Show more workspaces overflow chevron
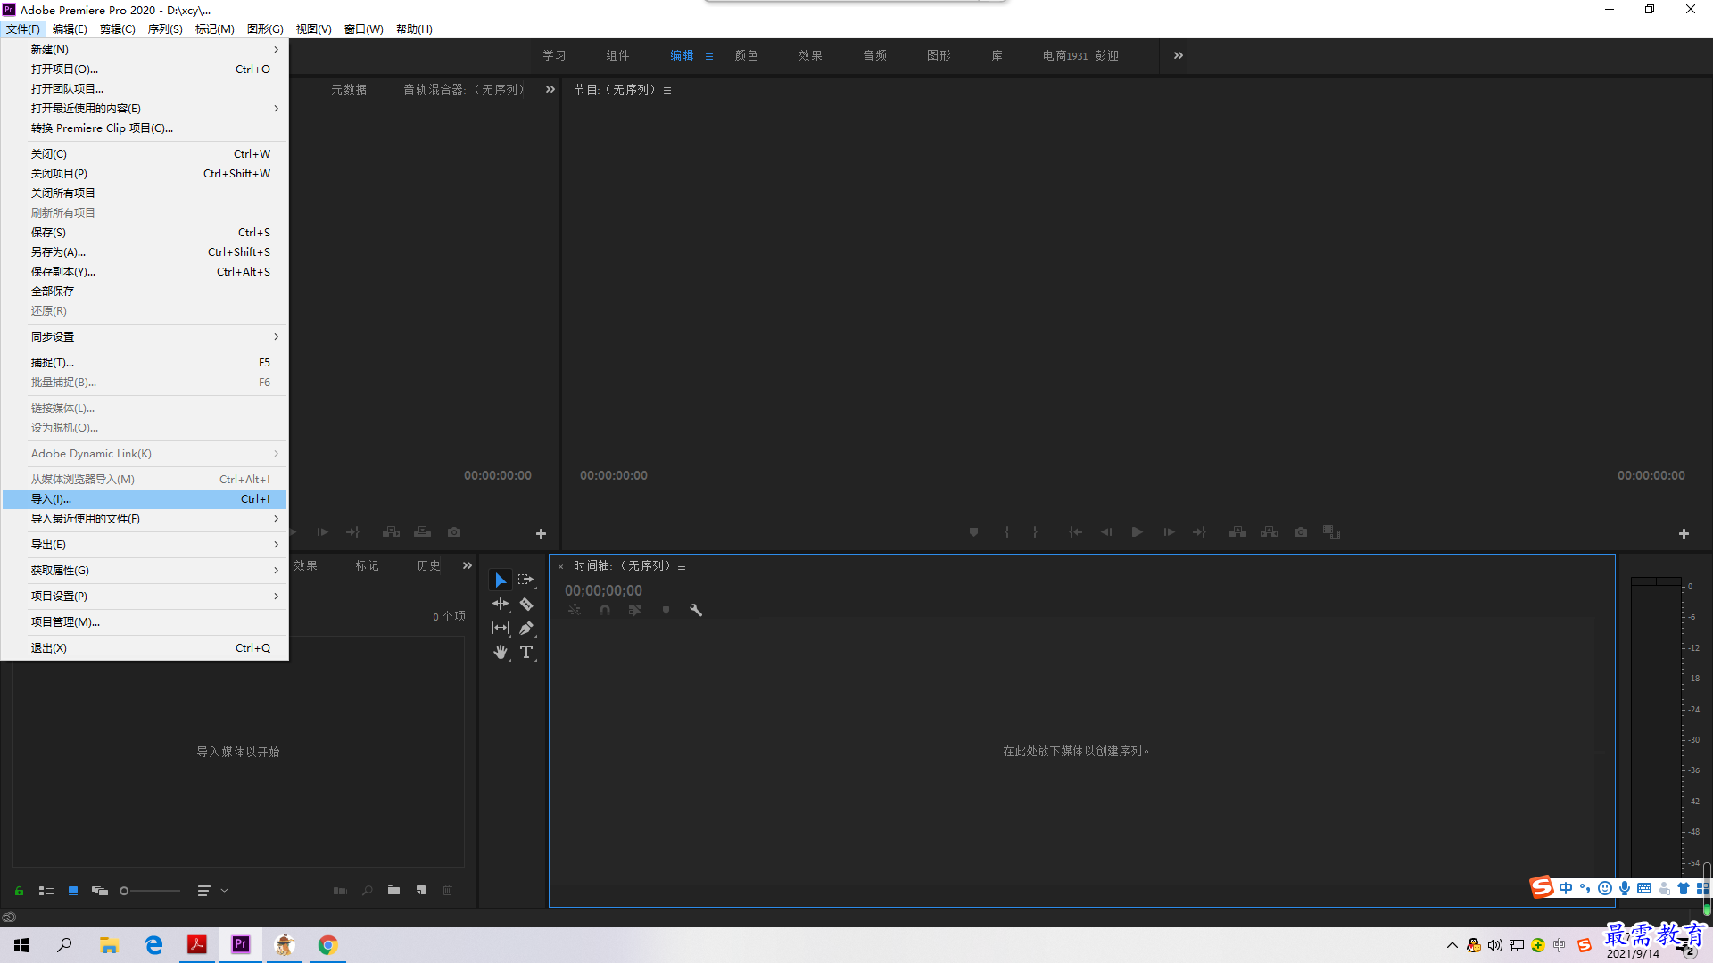The height and width of the screenshot is (963, 1713). tap(1179, 55)
